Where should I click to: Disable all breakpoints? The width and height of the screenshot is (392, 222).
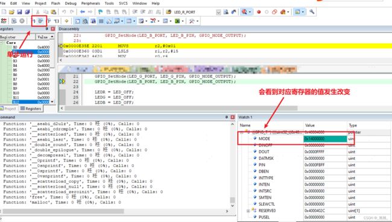pos(274,11)
